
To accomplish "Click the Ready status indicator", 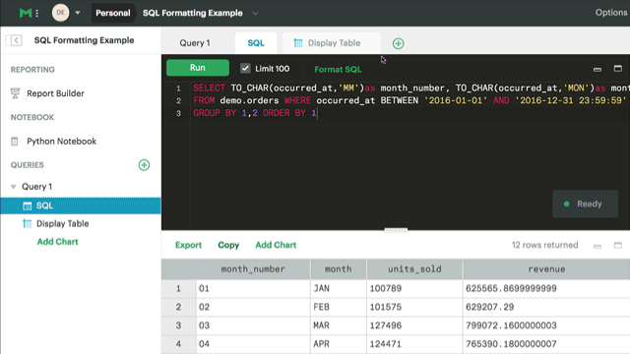I will (x=585, y=204).
